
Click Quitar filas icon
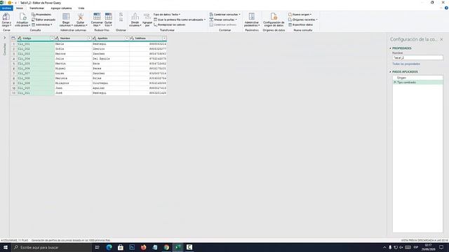(108, 17)
